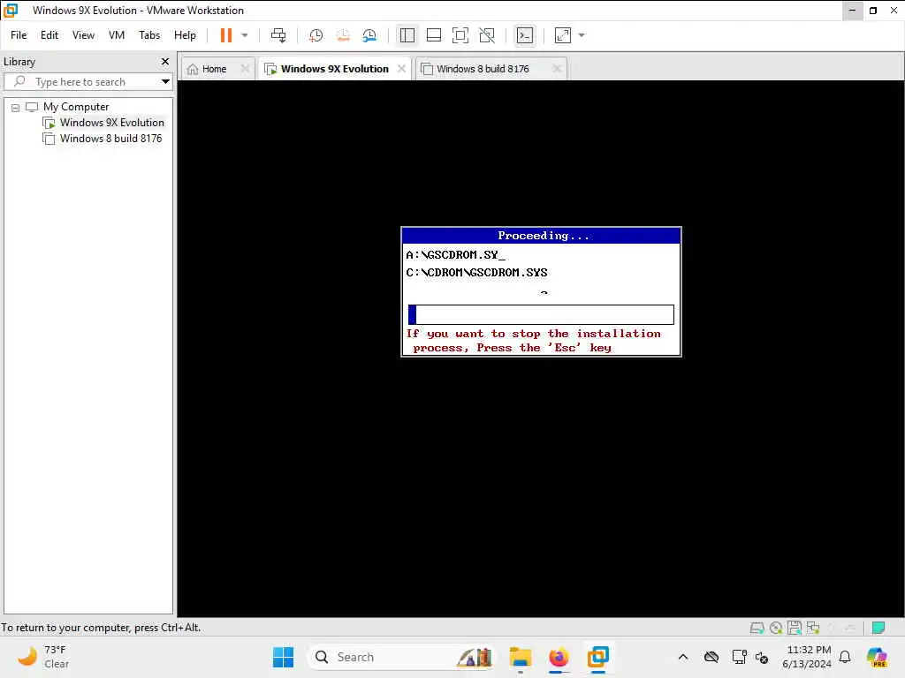Click the CD/DVD drive status icon
This screenshot has height=678, width=905.
tap(776, 628)
